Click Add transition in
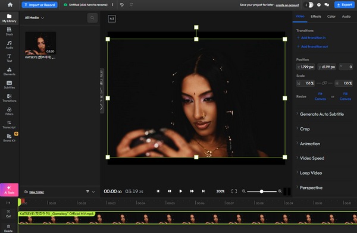This screenshot has width=357, height=233. pyautogui.click(x=311, y=38)
